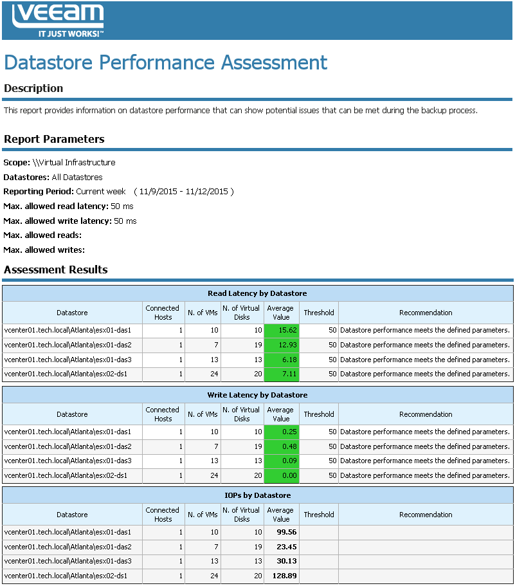The height and width of the screenshot is (586, 515).
Task: Click recommendation text for esx01-das3 read latency
Action: 425,360
